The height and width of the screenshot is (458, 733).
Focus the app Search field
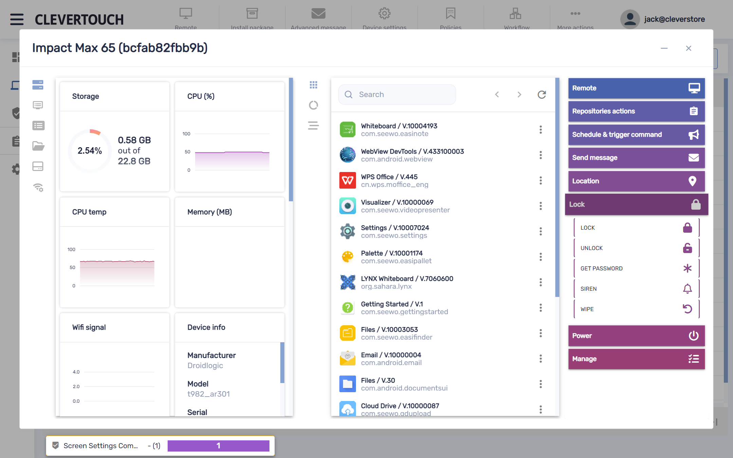397,95
